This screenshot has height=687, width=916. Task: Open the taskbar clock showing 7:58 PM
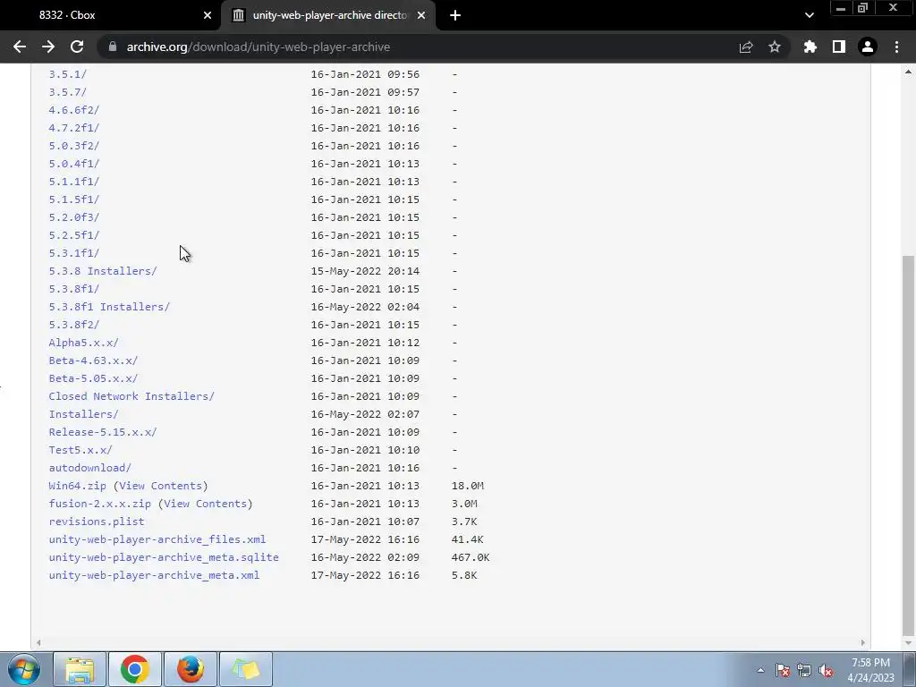870,670
